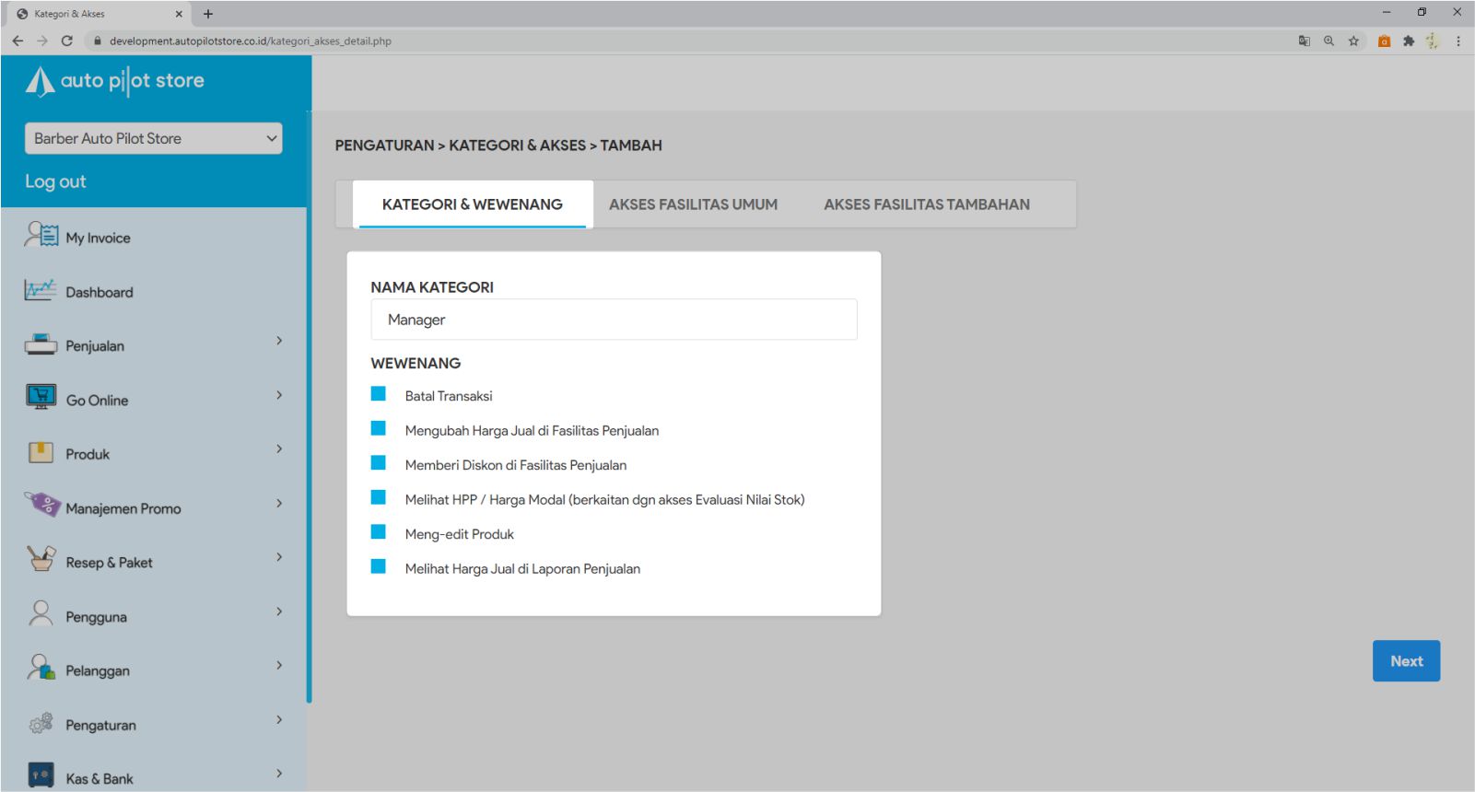Open the Akses Fasilitas Tambahan tab
Screen dimensions: 1475x792
pyautogui.click(x=926, y=204)
